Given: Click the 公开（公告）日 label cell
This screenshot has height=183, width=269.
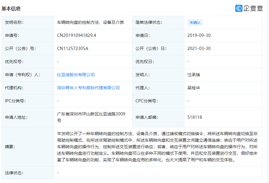Looking at the screenshot, I should (x=158, y=49).
